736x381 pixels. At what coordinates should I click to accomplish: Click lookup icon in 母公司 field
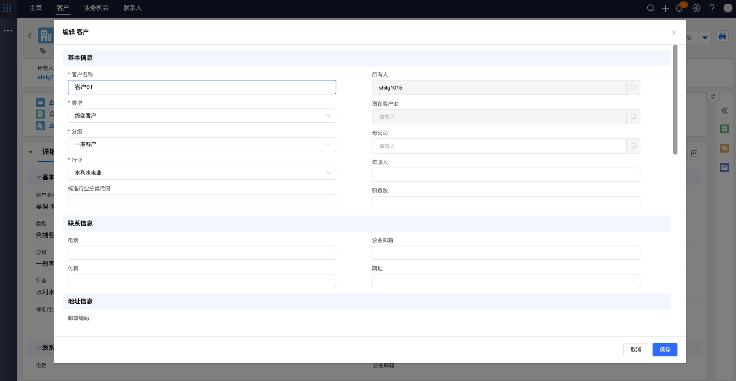coord(633,146)
